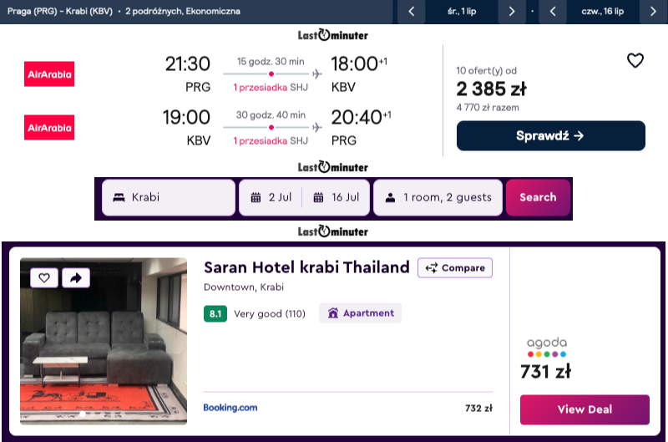
Task: Open Saran Hotel krabi Thailand title
Action: [306, 267]
